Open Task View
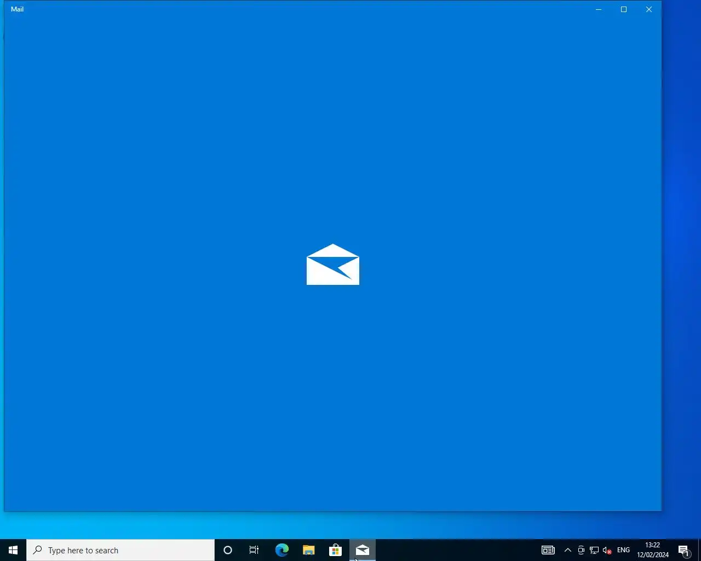This screenshot has width=701, height=561. click(x=254, y=550)
